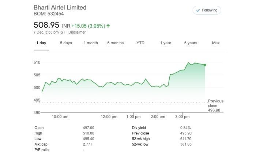Open the 1 month chart range
This screenshot has width=256, height=153.
[91, 43]
